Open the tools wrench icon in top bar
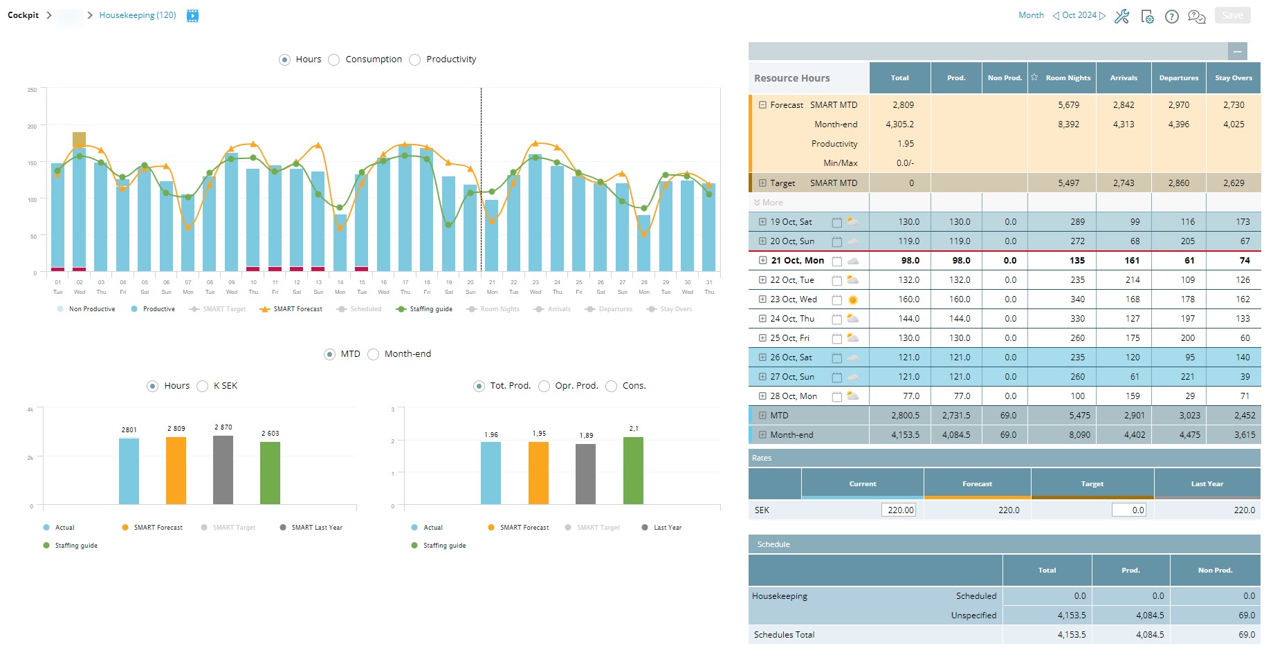This screenshot has height=648, width=1273. coord(1121,16)
